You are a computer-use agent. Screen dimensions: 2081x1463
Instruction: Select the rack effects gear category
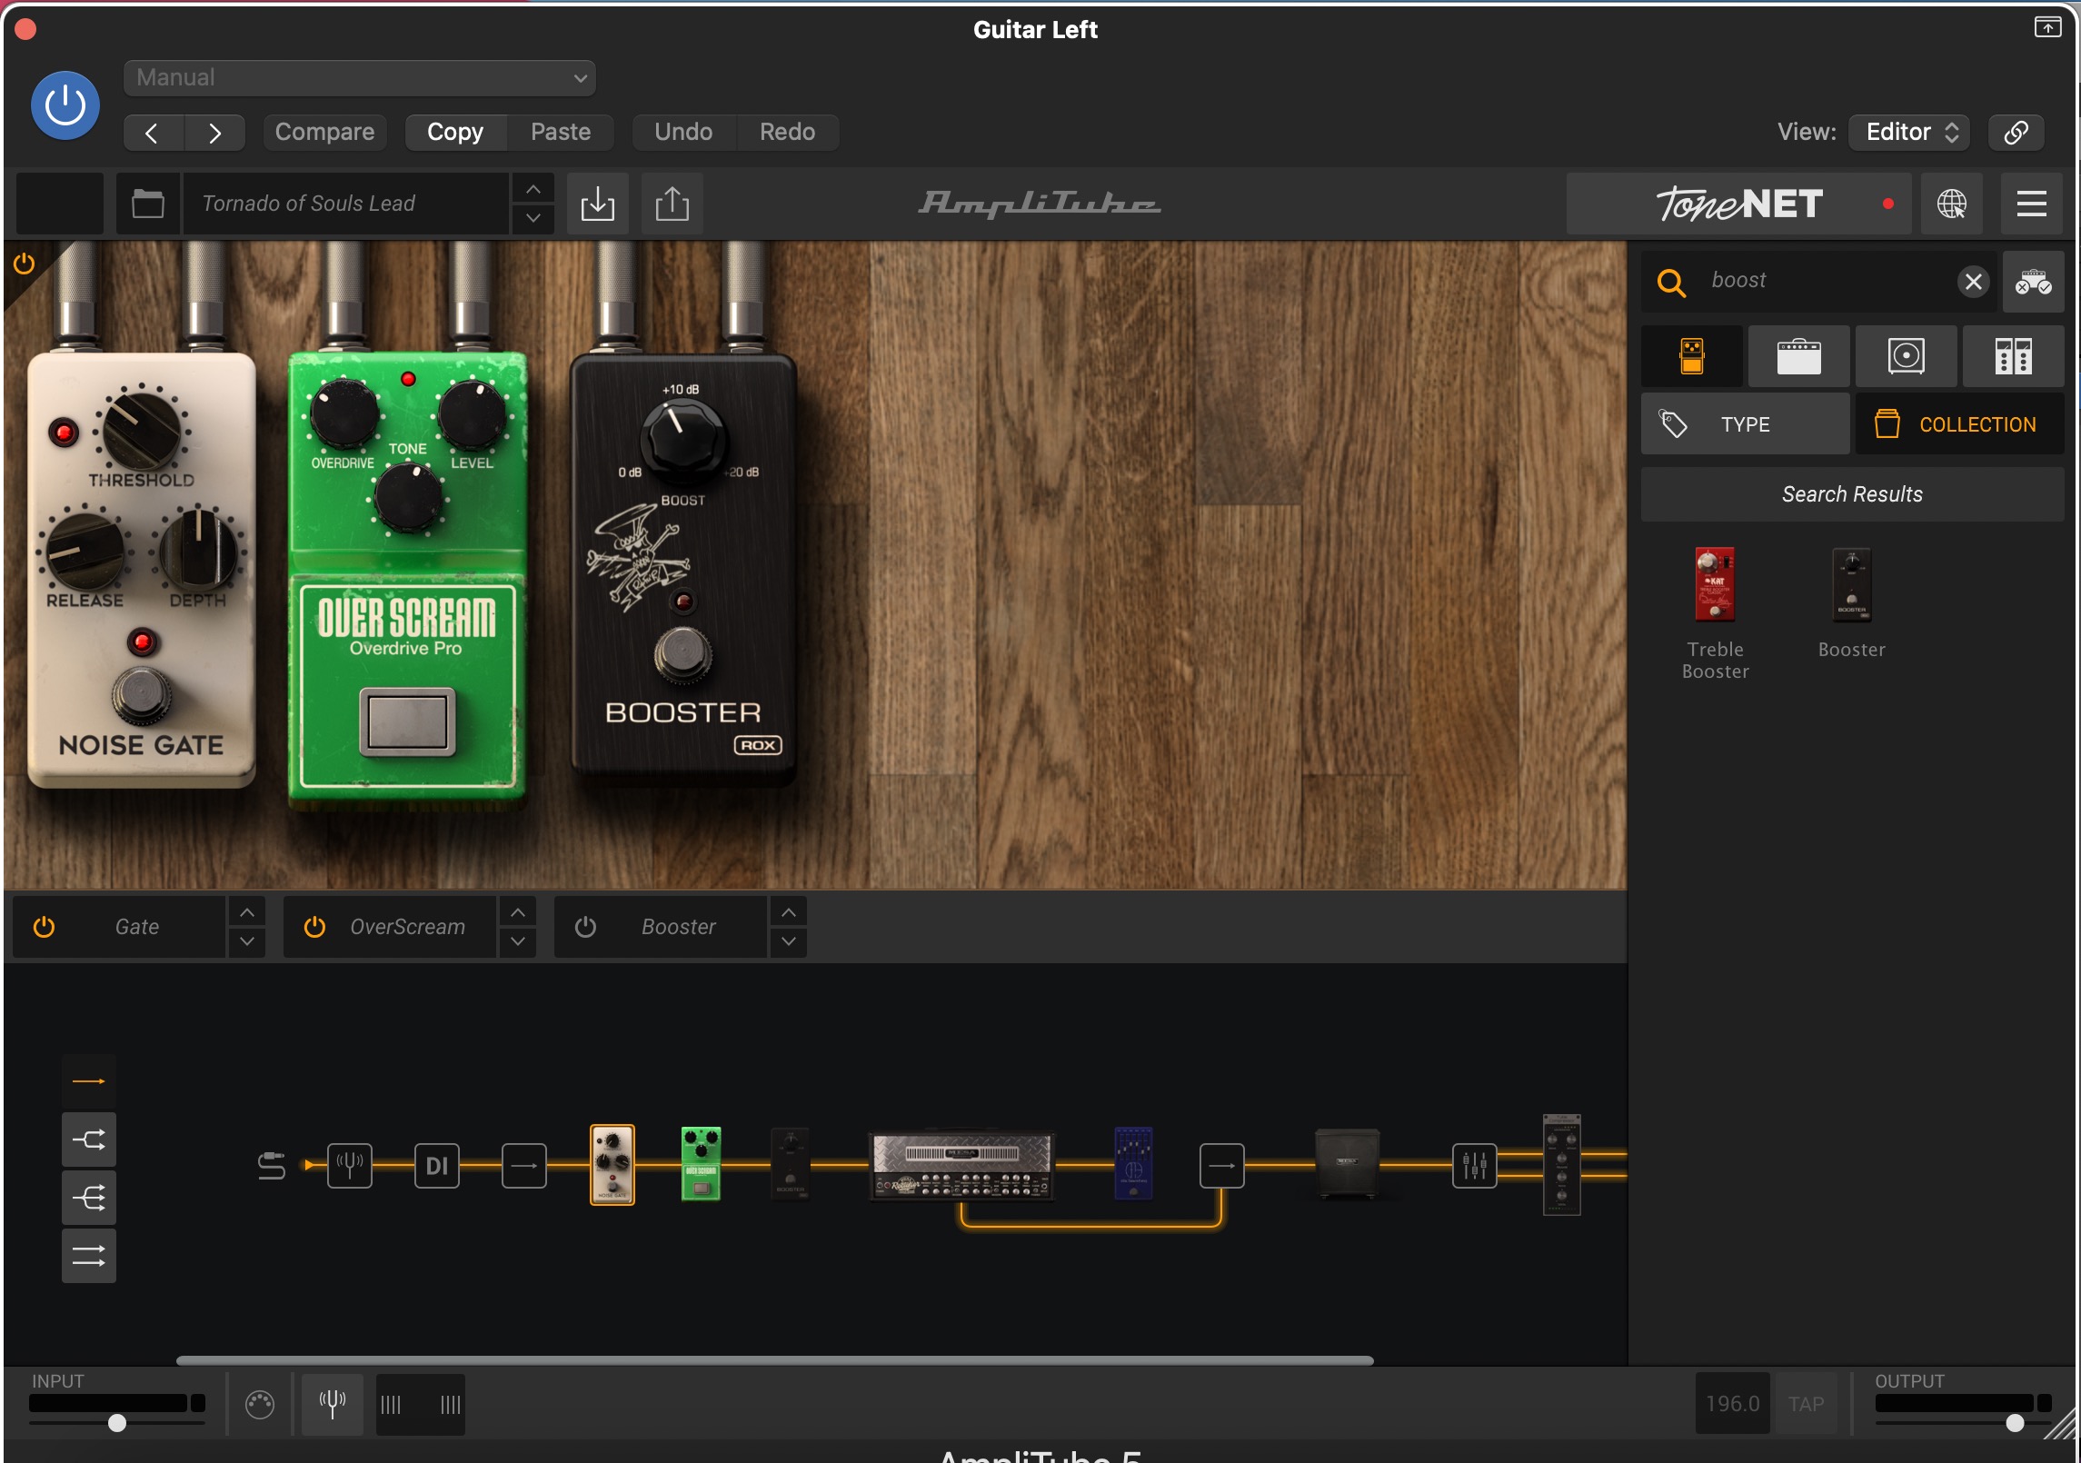click(2013, 356)
